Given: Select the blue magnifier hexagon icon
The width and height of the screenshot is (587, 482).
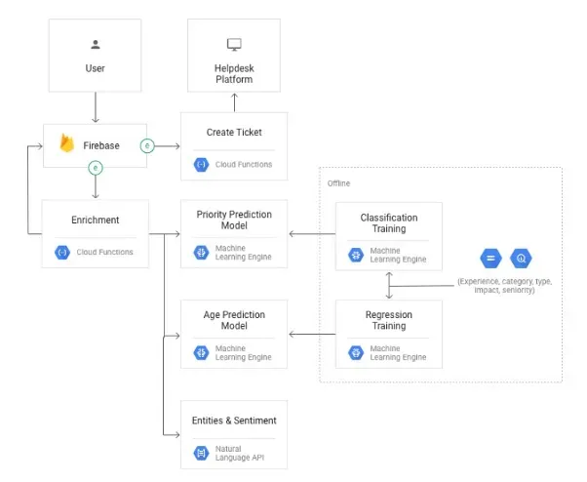Looking at the screenshot, I should click(521, 259).
